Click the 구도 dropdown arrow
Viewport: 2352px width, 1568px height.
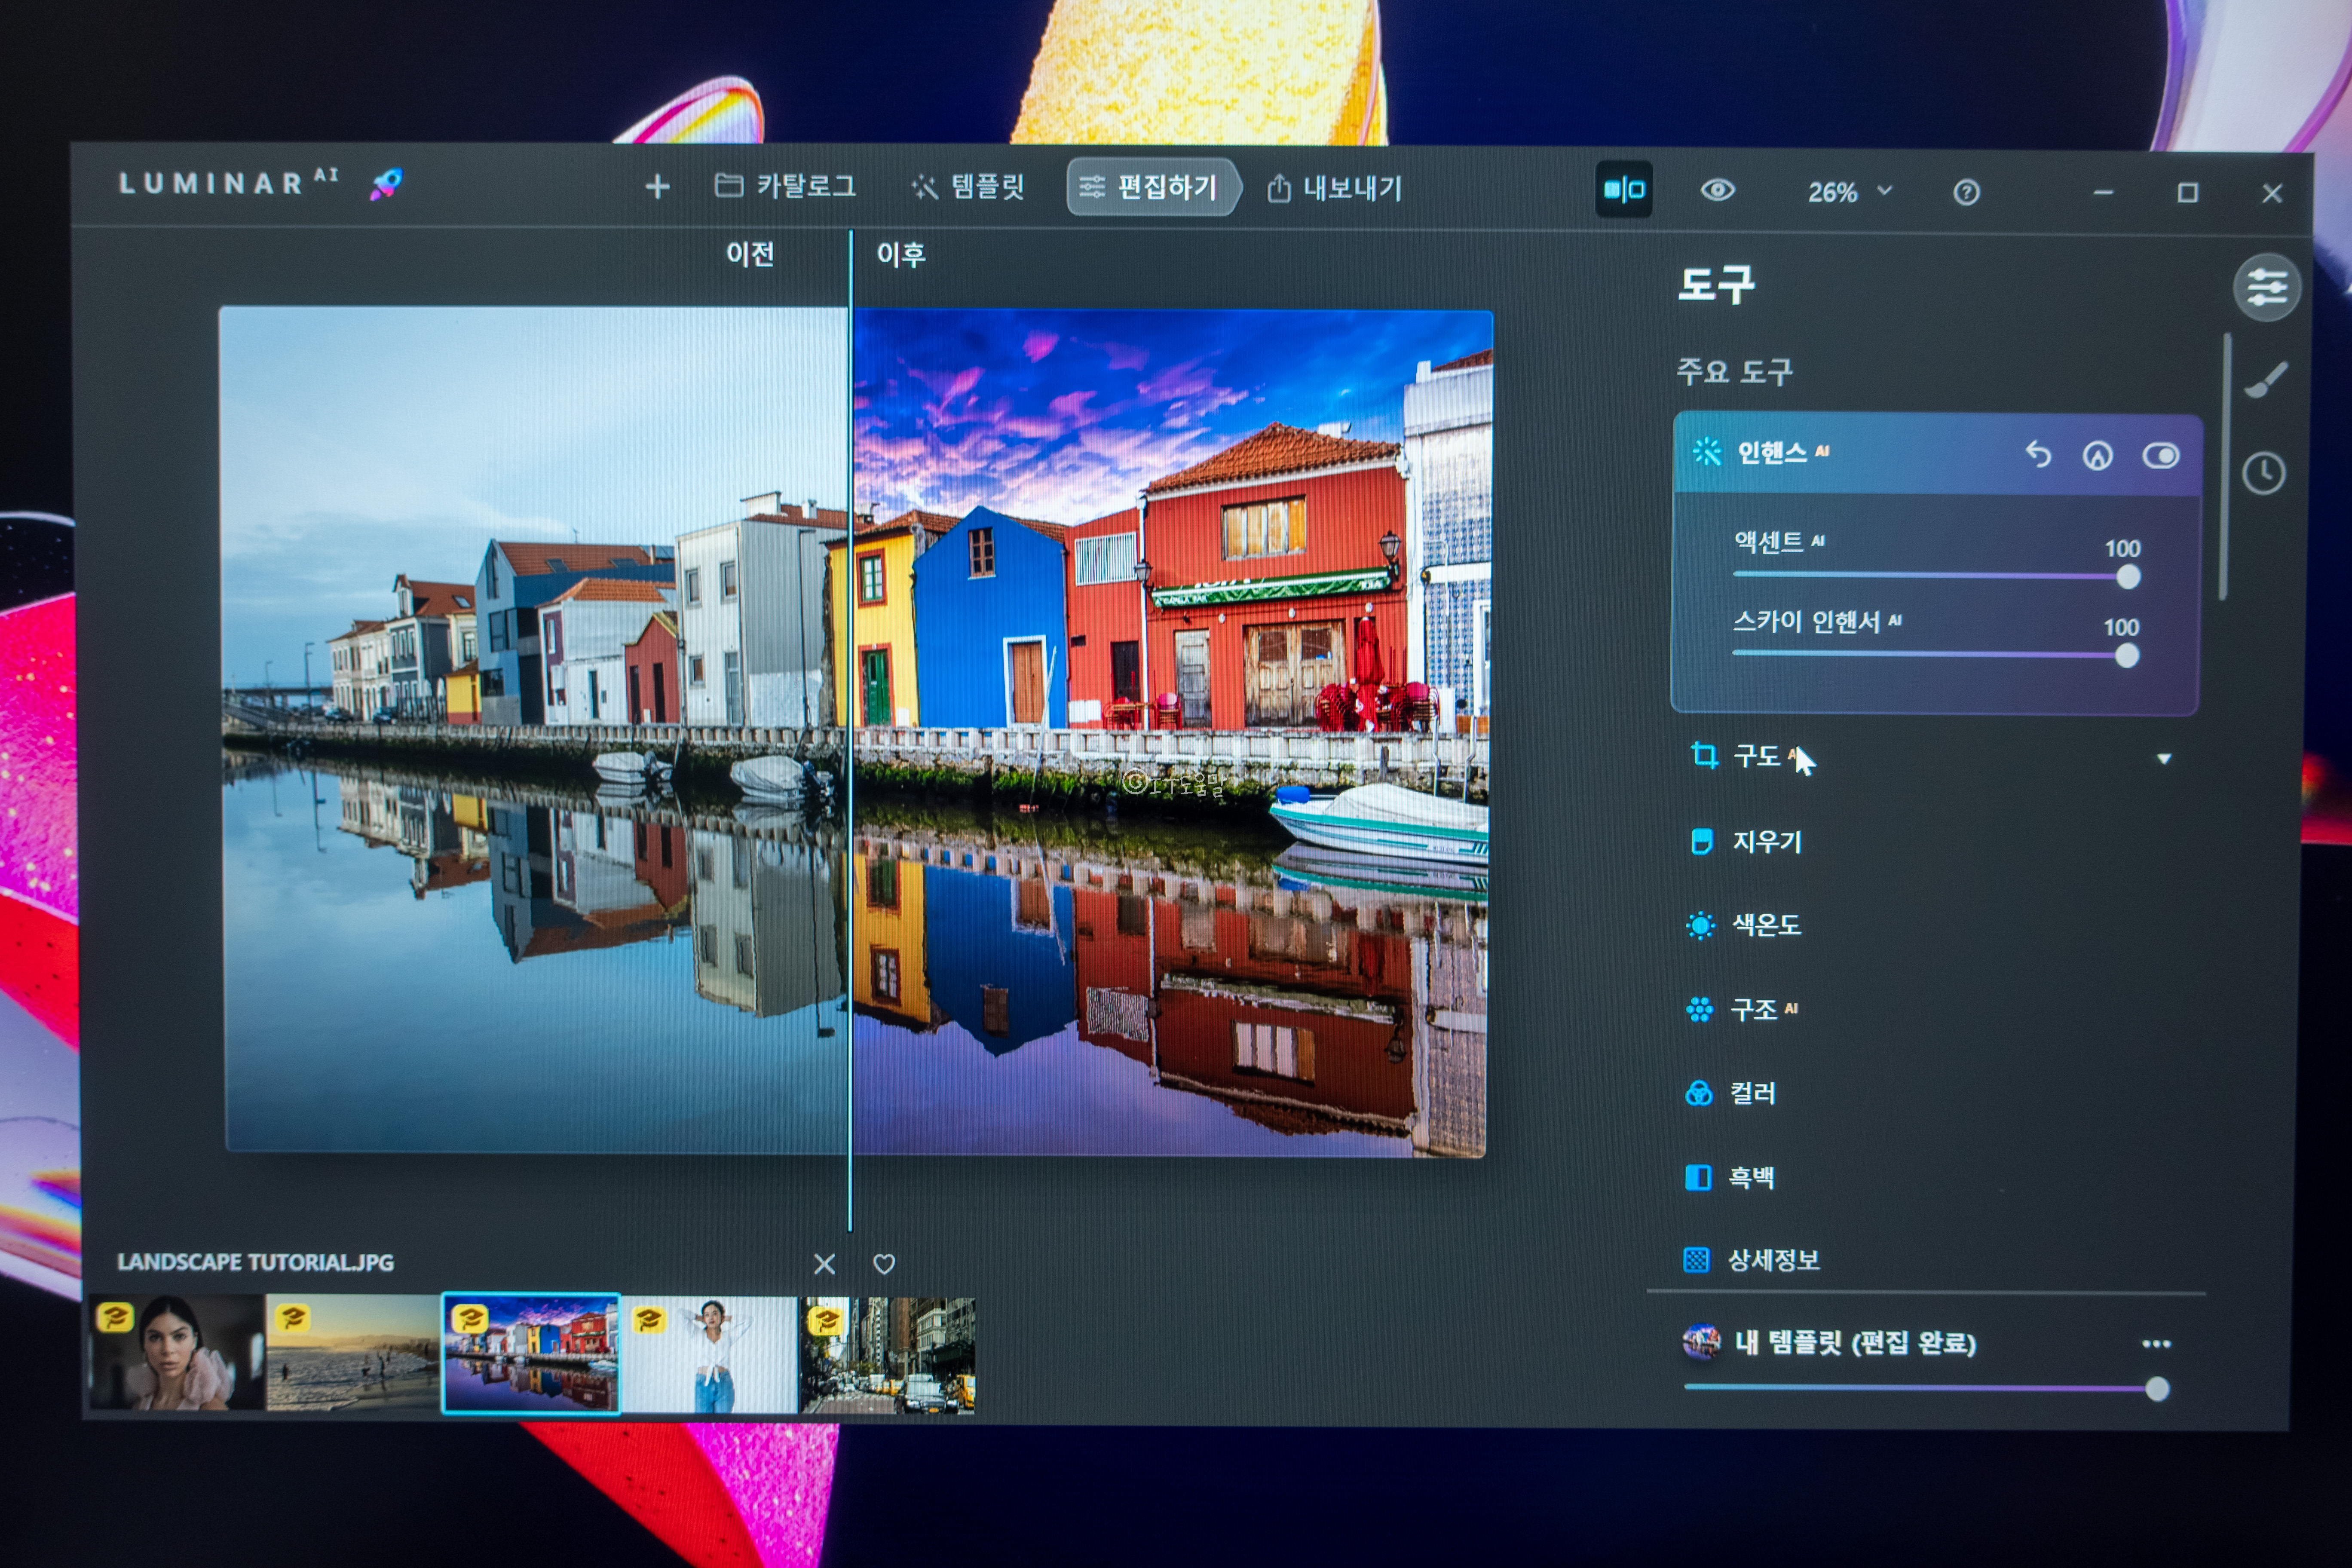(x=2164, y=759)
